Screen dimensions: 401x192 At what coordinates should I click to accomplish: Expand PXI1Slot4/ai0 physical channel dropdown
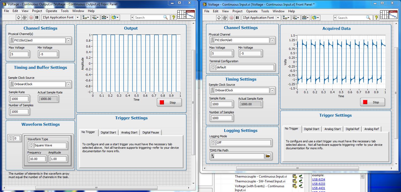(x=272, y=40)
